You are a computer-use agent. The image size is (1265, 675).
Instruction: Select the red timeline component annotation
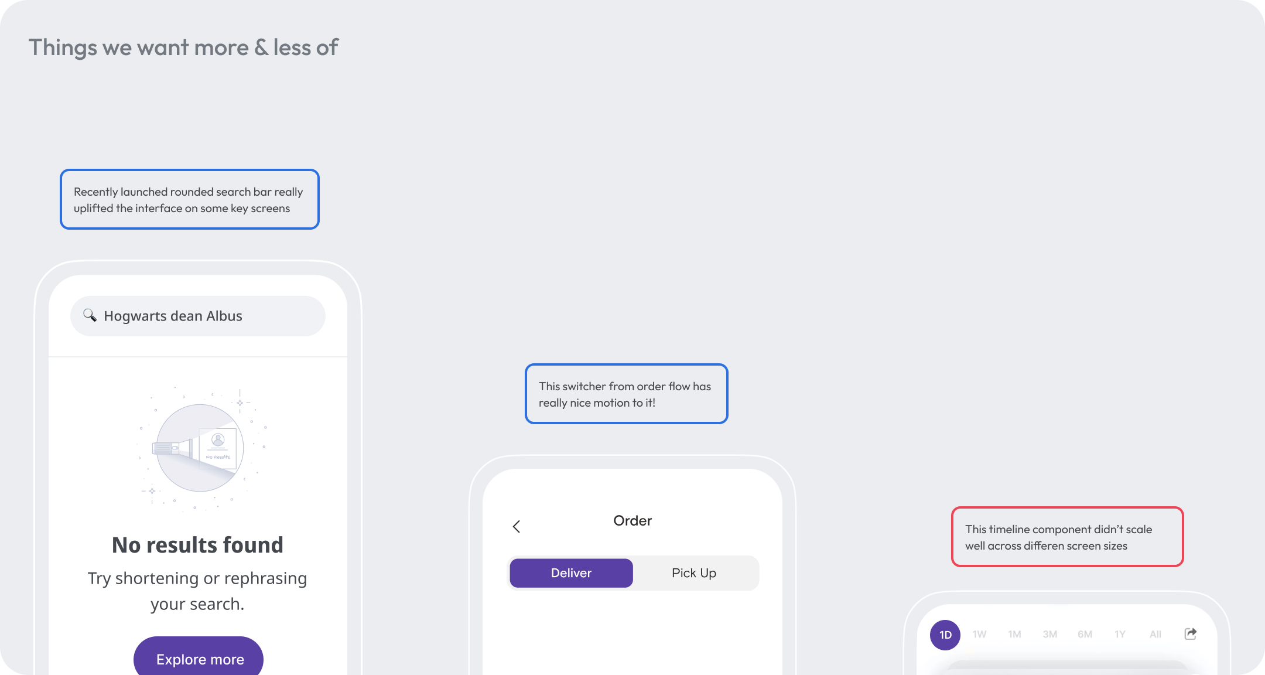(1067, 537)
